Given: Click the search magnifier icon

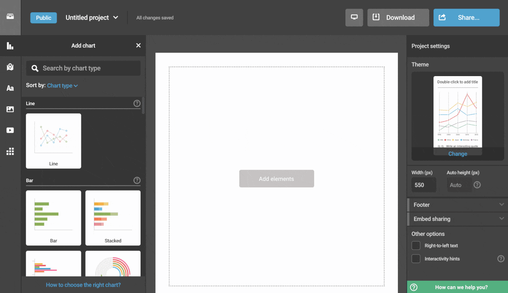Looking at the screenshot, I should pos(35,68).
